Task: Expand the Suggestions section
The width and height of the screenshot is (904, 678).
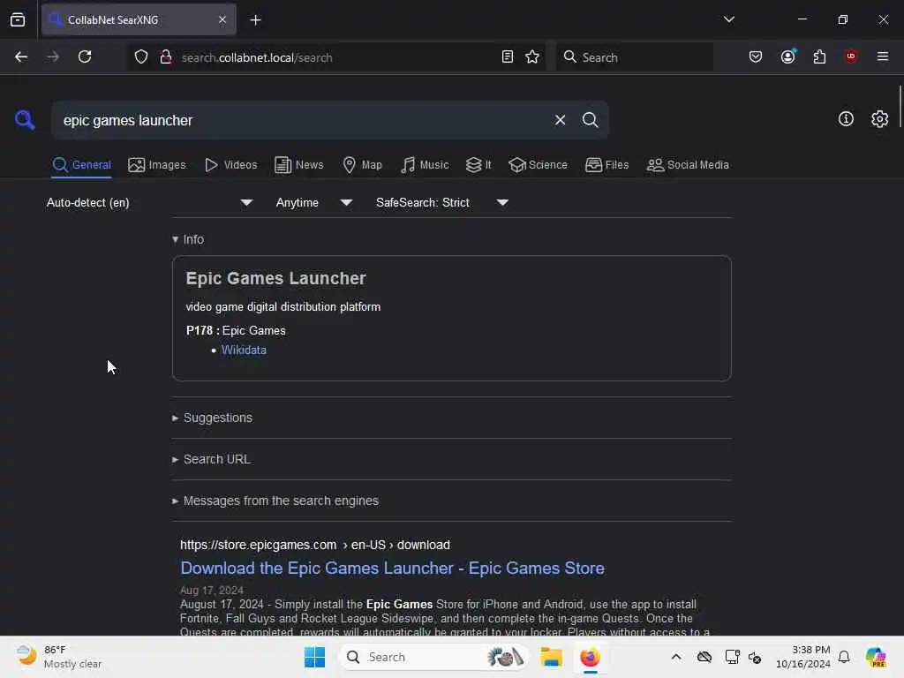Action: (x=212, y=418)
